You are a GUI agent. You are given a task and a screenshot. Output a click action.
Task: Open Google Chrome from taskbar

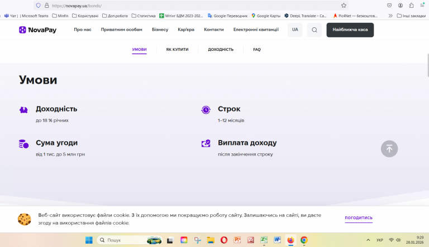304,240
